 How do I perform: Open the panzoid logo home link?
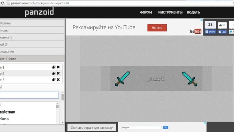(x=39, y=12)
